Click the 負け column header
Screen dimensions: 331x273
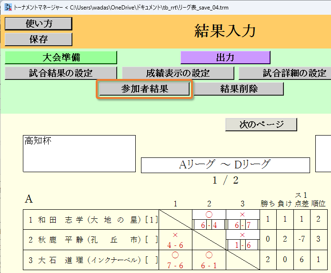(x=285, y=204)
